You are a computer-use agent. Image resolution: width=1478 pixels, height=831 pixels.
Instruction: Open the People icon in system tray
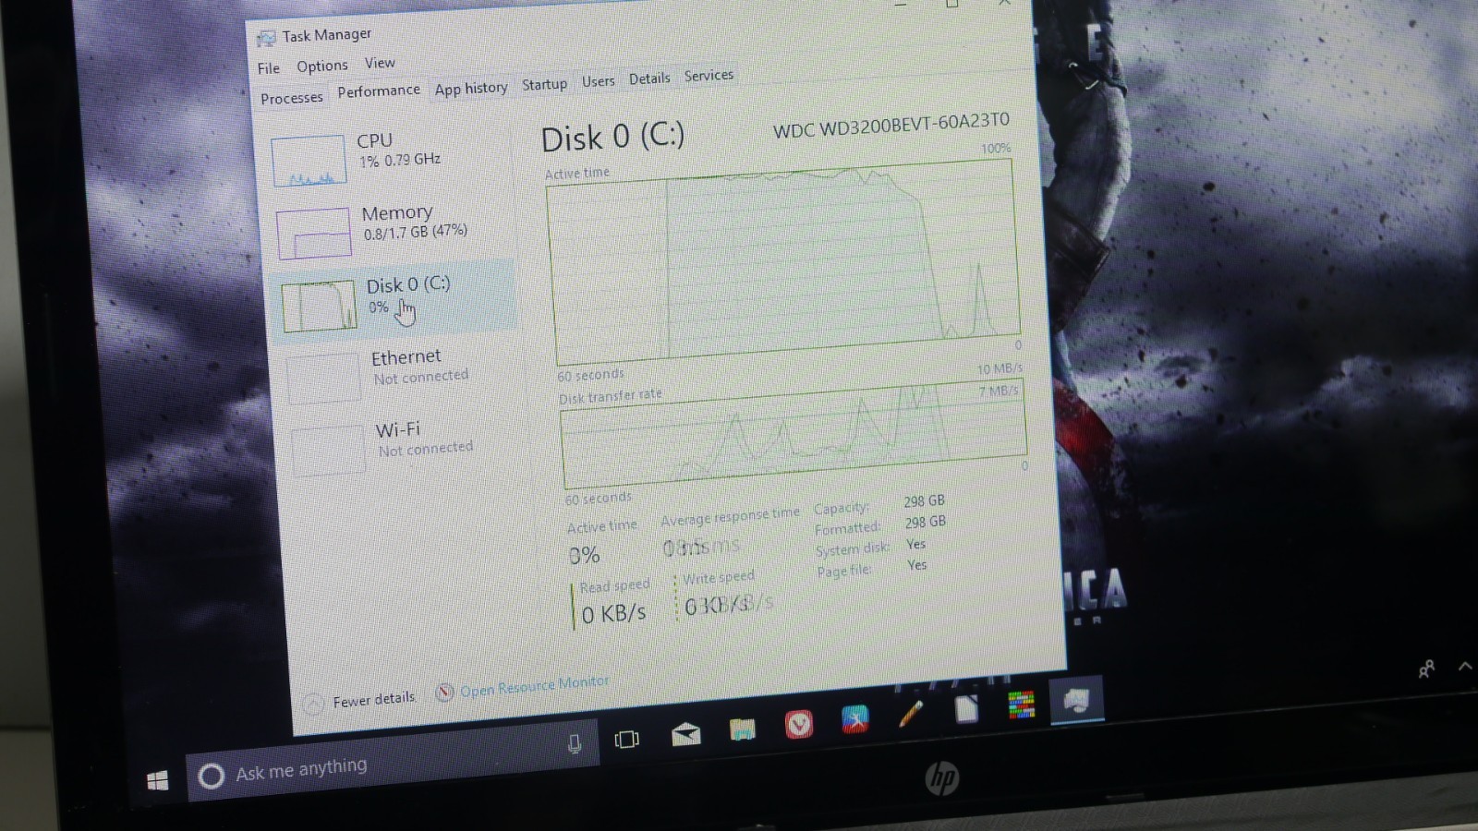(x=1426, y=668)
